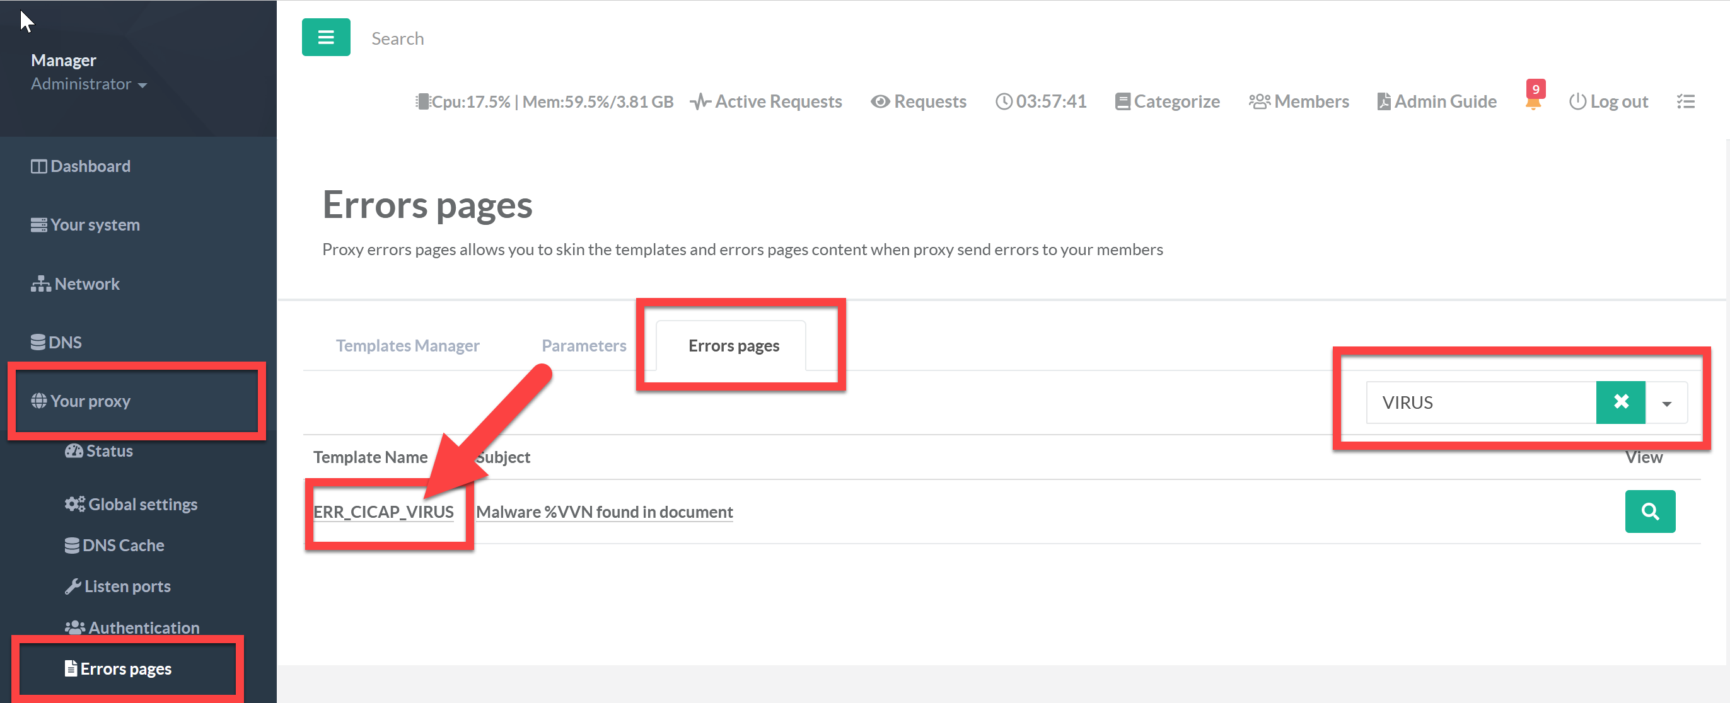Open the Categorize item in top bar

click(1167, 101)
